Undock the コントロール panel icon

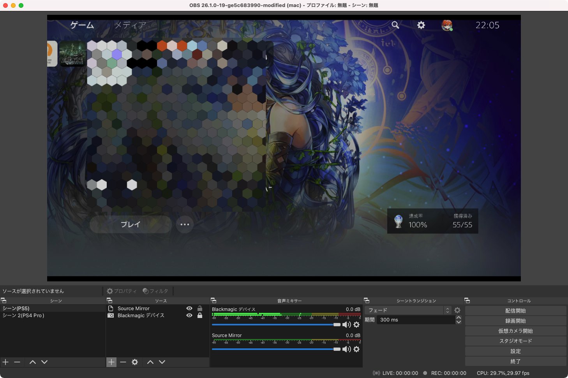[467, 300]
